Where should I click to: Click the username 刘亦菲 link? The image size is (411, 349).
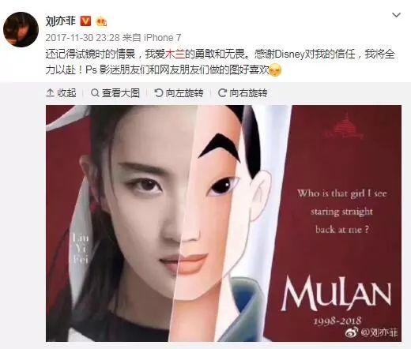coord(61,21)
